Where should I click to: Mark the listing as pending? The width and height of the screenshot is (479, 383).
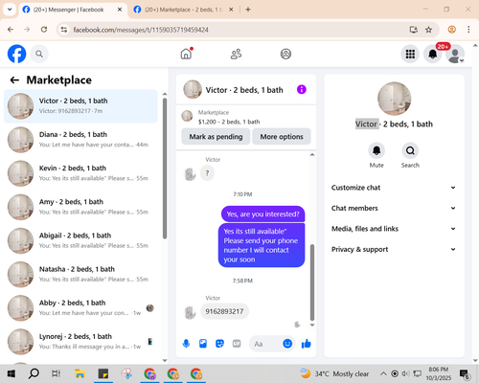point(216,137)
